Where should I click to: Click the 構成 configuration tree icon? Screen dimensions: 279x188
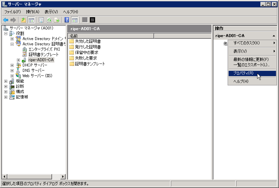tap(12, 92)
